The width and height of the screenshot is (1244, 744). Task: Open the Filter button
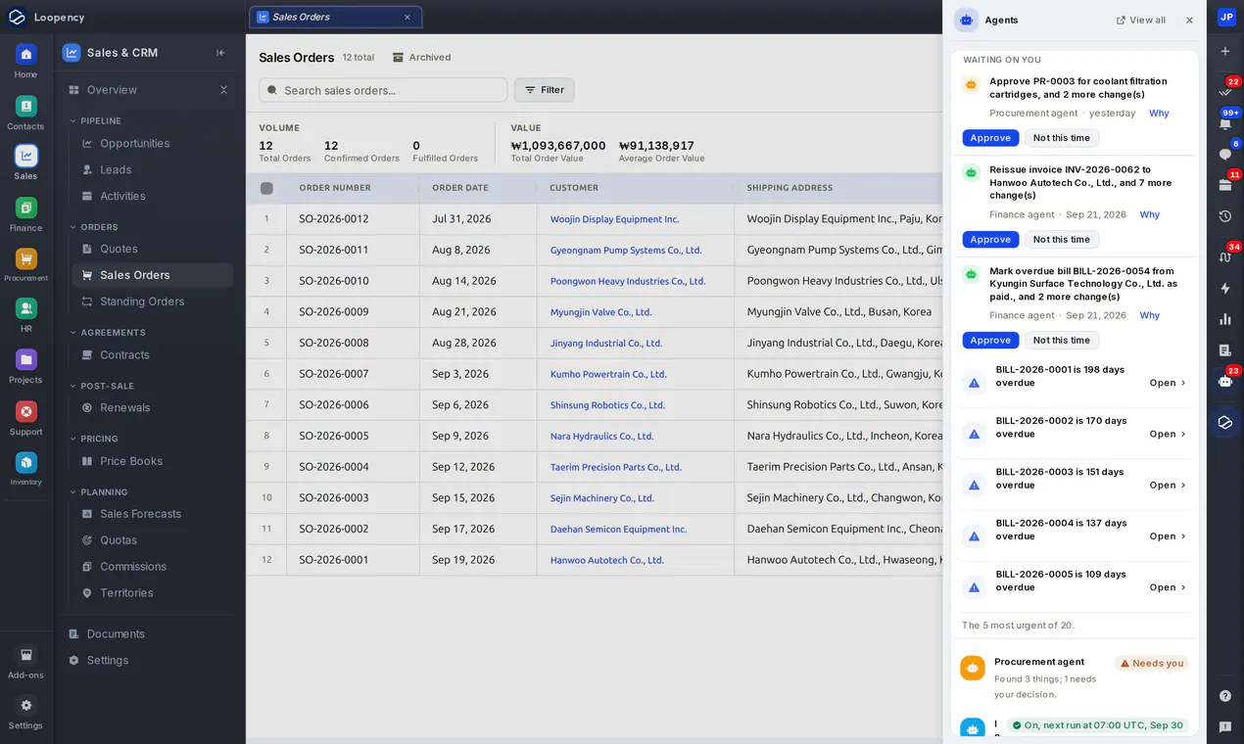[545, 90]
